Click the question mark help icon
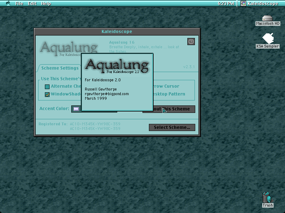 click(191, 42)
